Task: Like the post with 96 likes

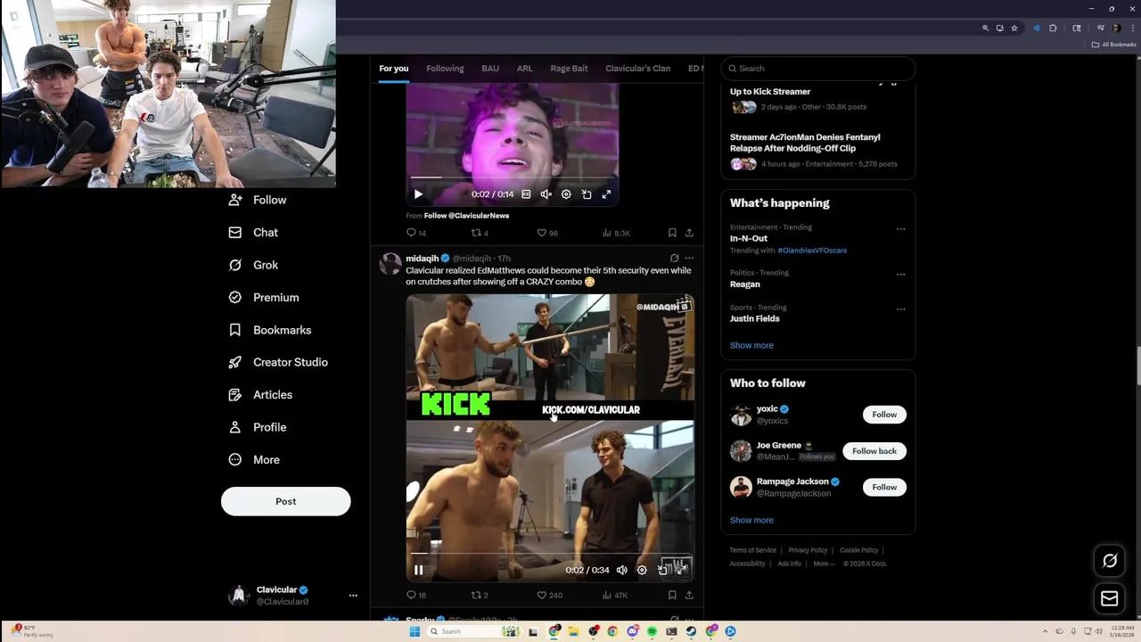Action: pos(546,233)
